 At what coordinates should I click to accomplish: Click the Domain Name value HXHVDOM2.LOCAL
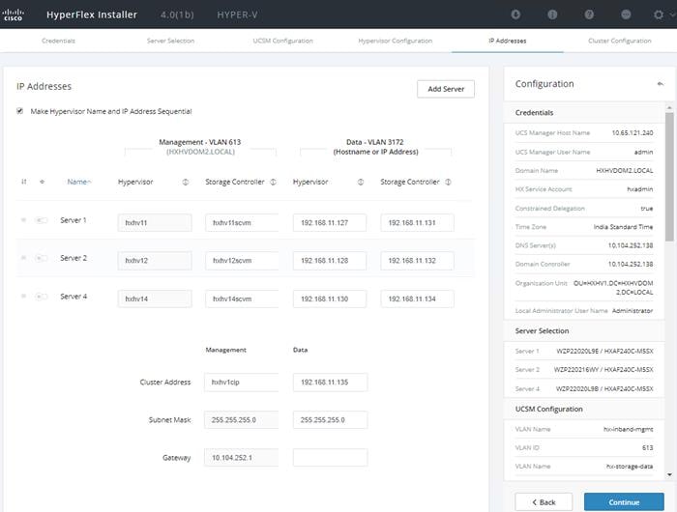[625, 171]
